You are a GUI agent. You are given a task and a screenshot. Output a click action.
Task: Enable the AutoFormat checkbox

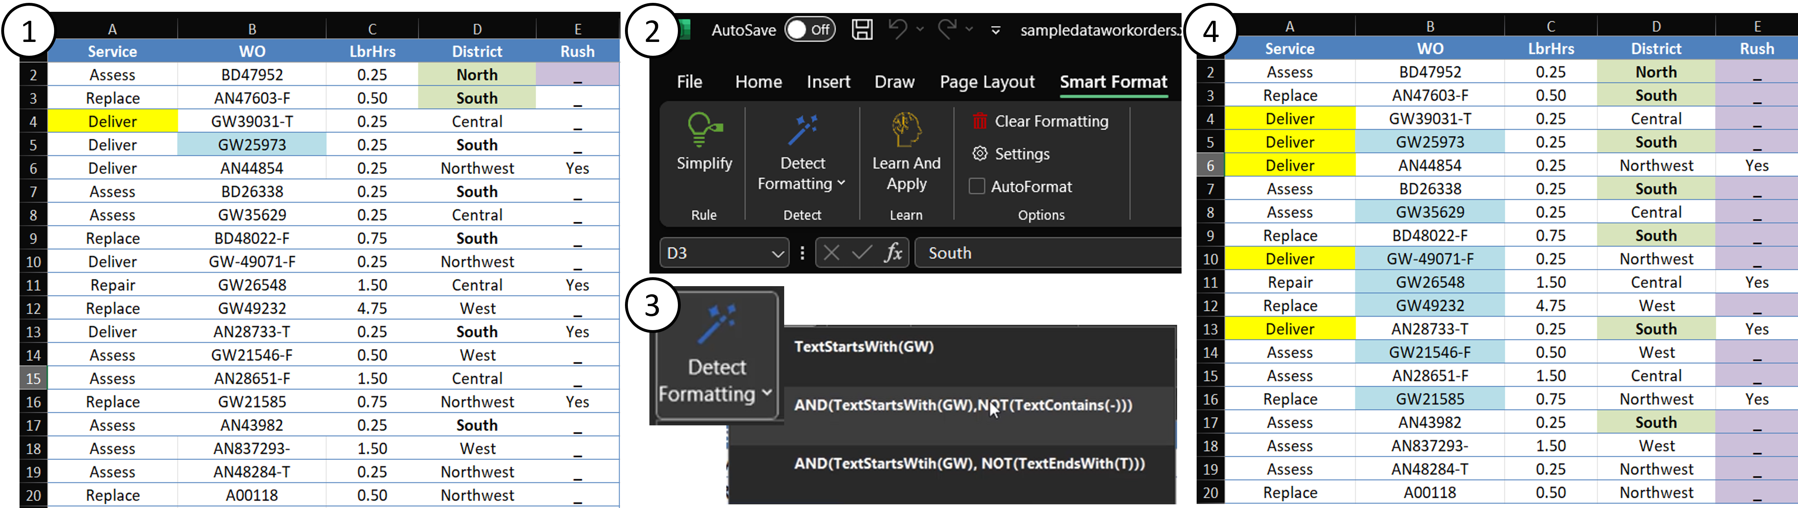click(976, 186)
